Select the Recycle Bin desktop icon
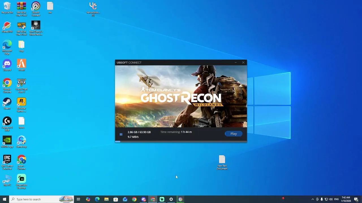This screenshot has height=203, width=362. [x=7, y=8]
